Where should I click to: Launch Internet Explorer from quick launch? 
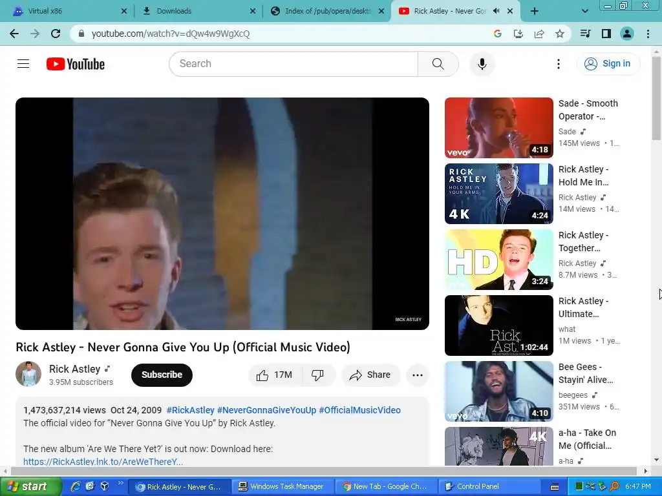76,487
